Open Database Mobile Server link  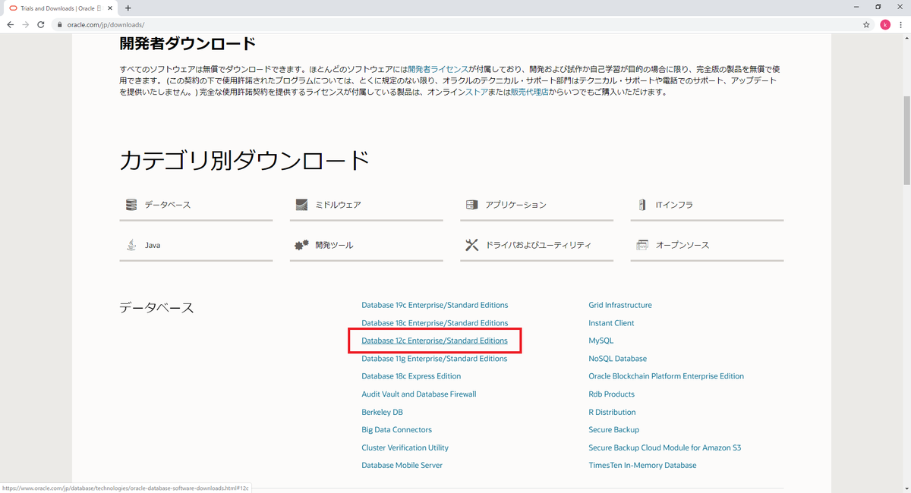point(402,466)
